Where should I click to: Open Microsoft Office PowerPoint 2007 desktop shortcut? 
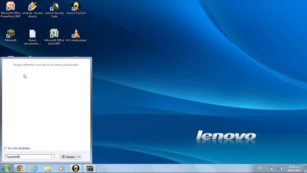[x=11, y=10]
